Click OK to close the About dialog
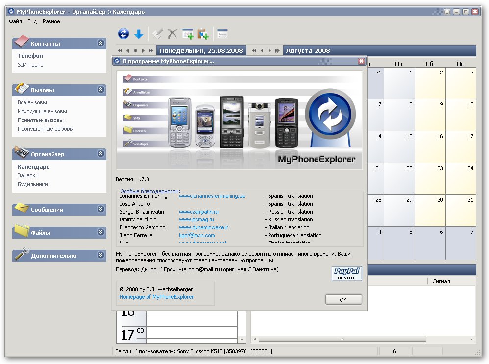 pyautogui.click(x=343, y=299)
